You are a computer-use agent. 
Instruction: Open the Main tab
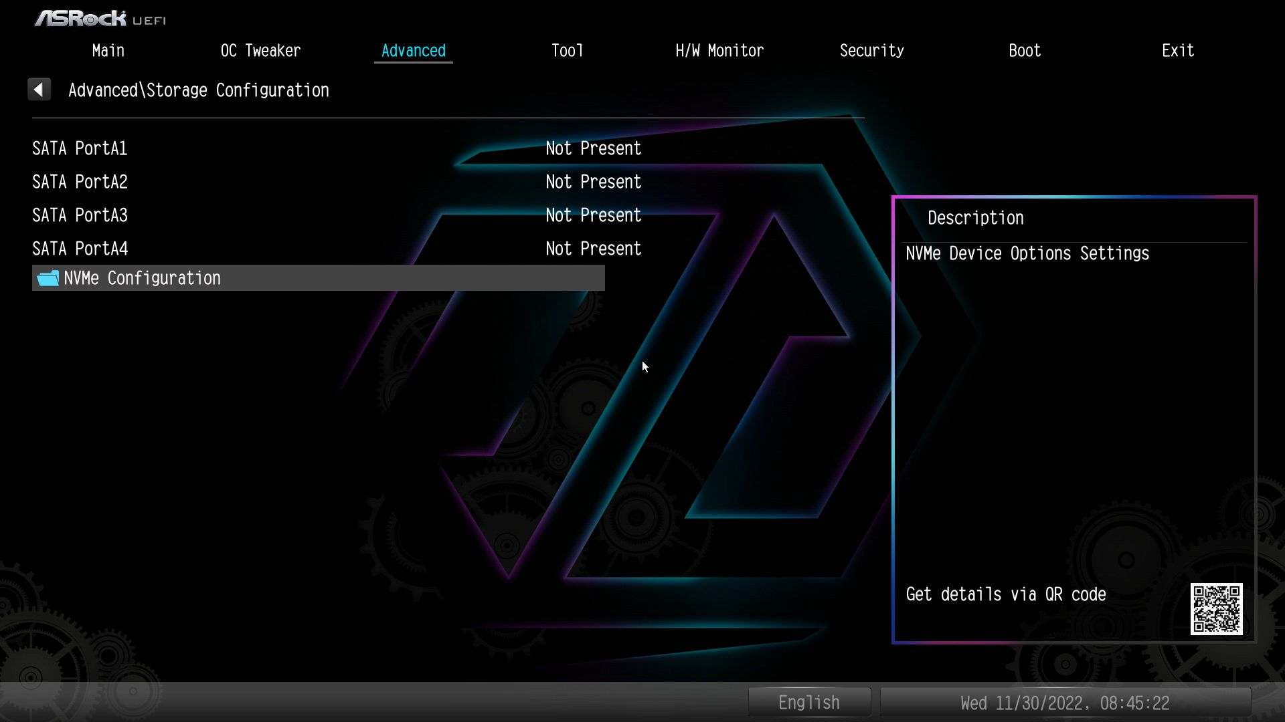108,51
